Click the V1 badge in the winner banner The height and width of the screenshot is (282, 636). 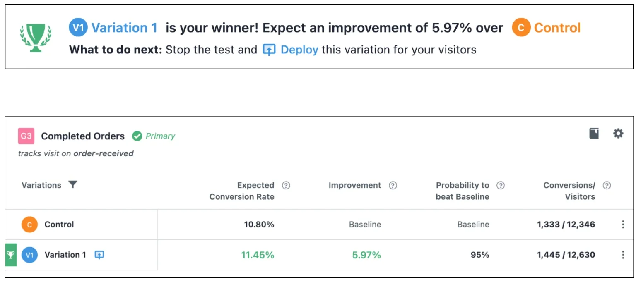78,28
